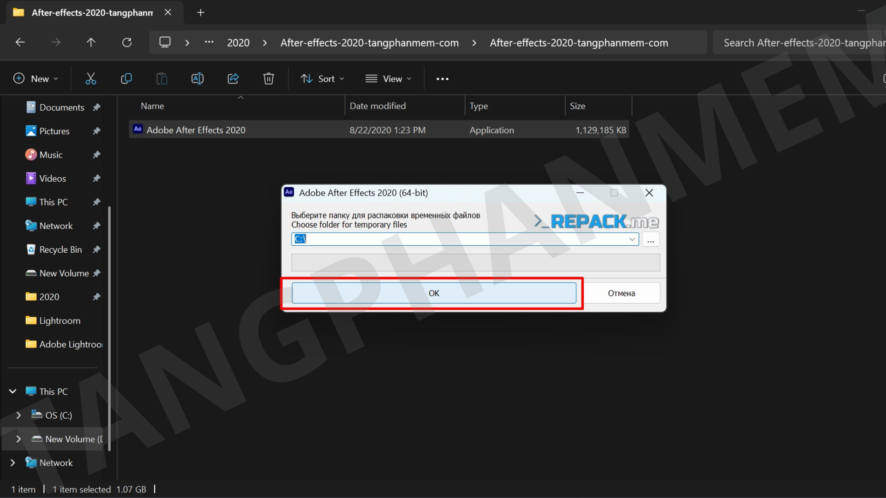Open the View dropdown
The image size is (886, 498).
(x=388, y=79)
